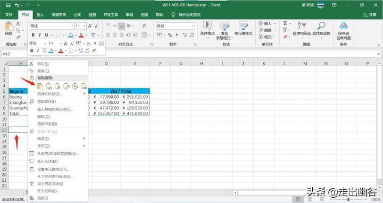Open Paste Special (选择性粘贴) submenu

tap(58, 94)
